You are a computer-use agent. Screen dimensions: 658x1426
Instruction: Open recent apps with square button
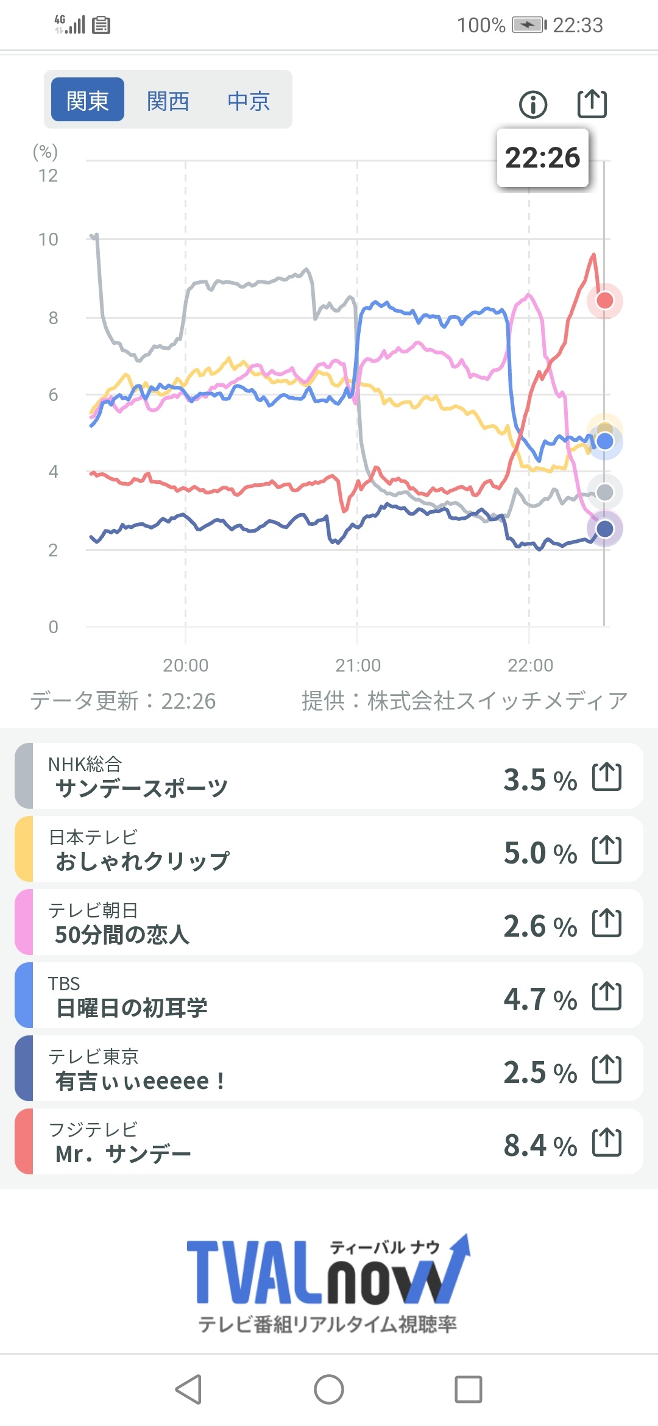coord(468,1389)
